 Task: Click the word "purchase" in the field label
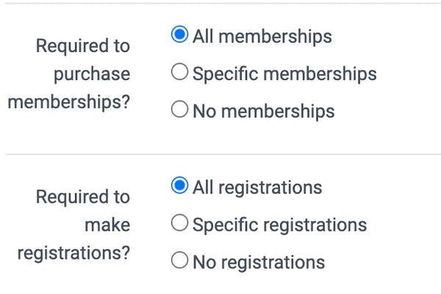pyautogui.click(x=92, y=74)
